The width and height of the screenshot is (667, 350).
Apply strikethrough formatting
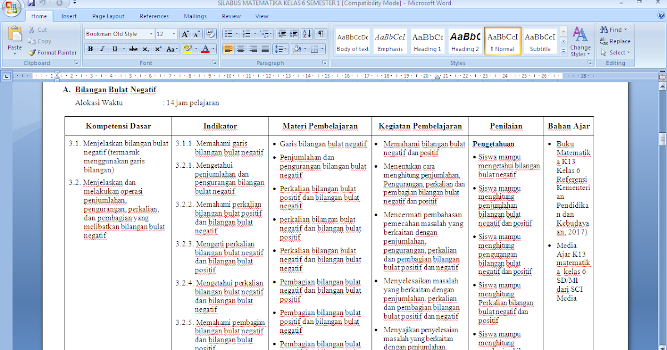coord(133,49)
